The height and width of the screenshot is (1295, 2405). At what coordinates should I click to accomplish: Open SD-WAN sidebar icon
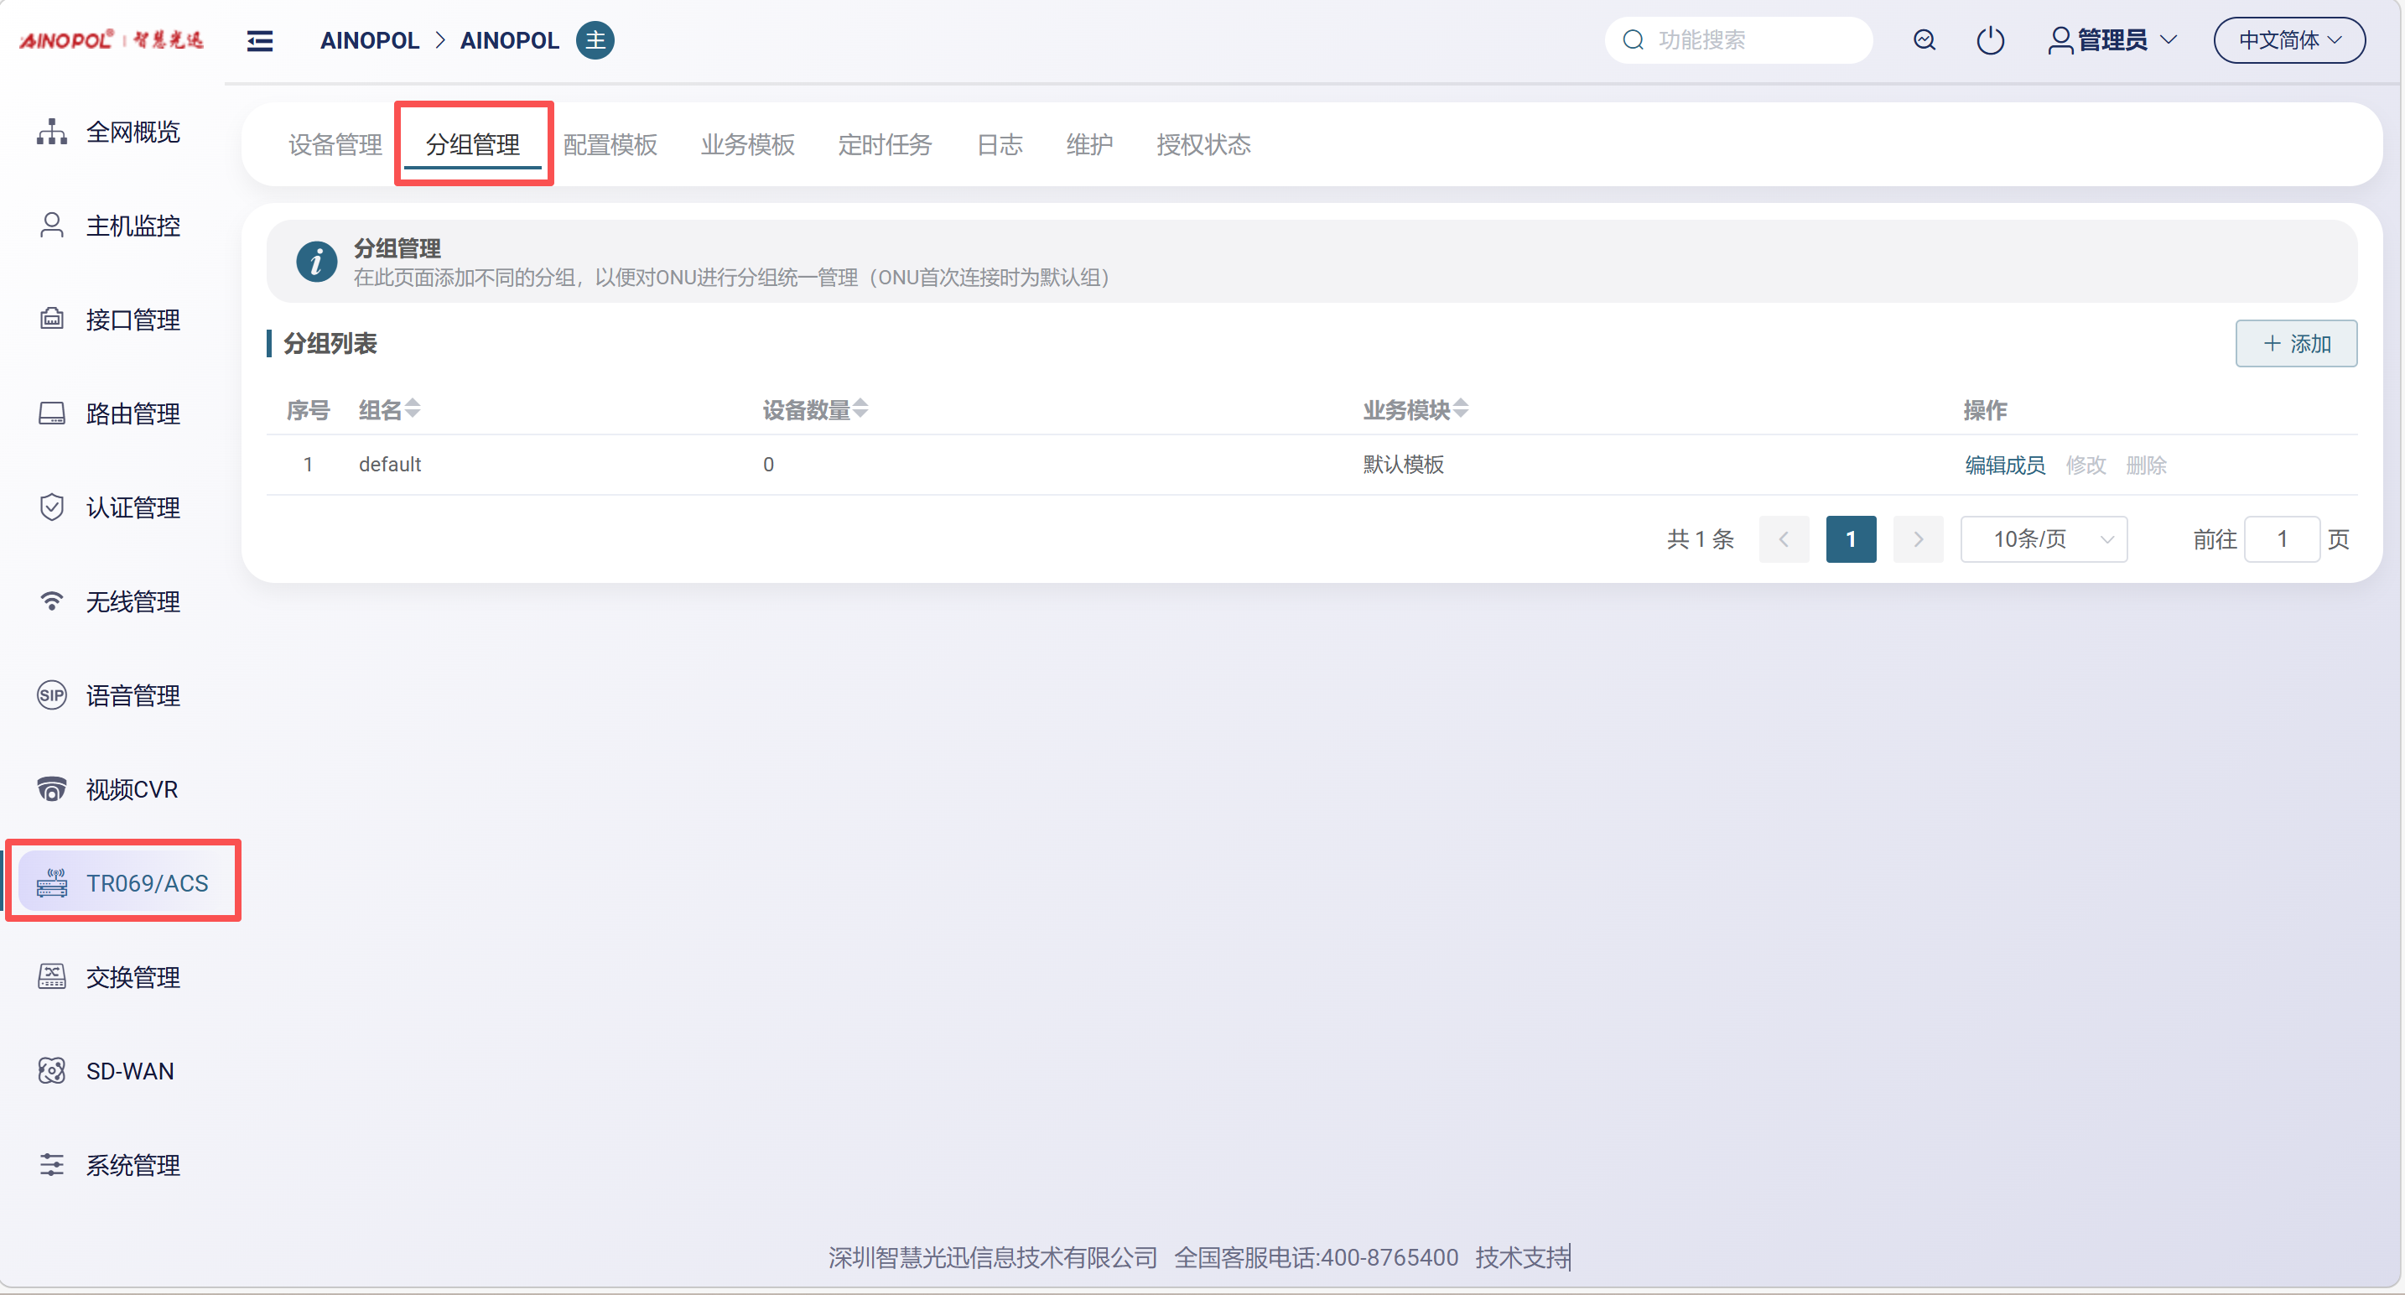pos(51,1071)
